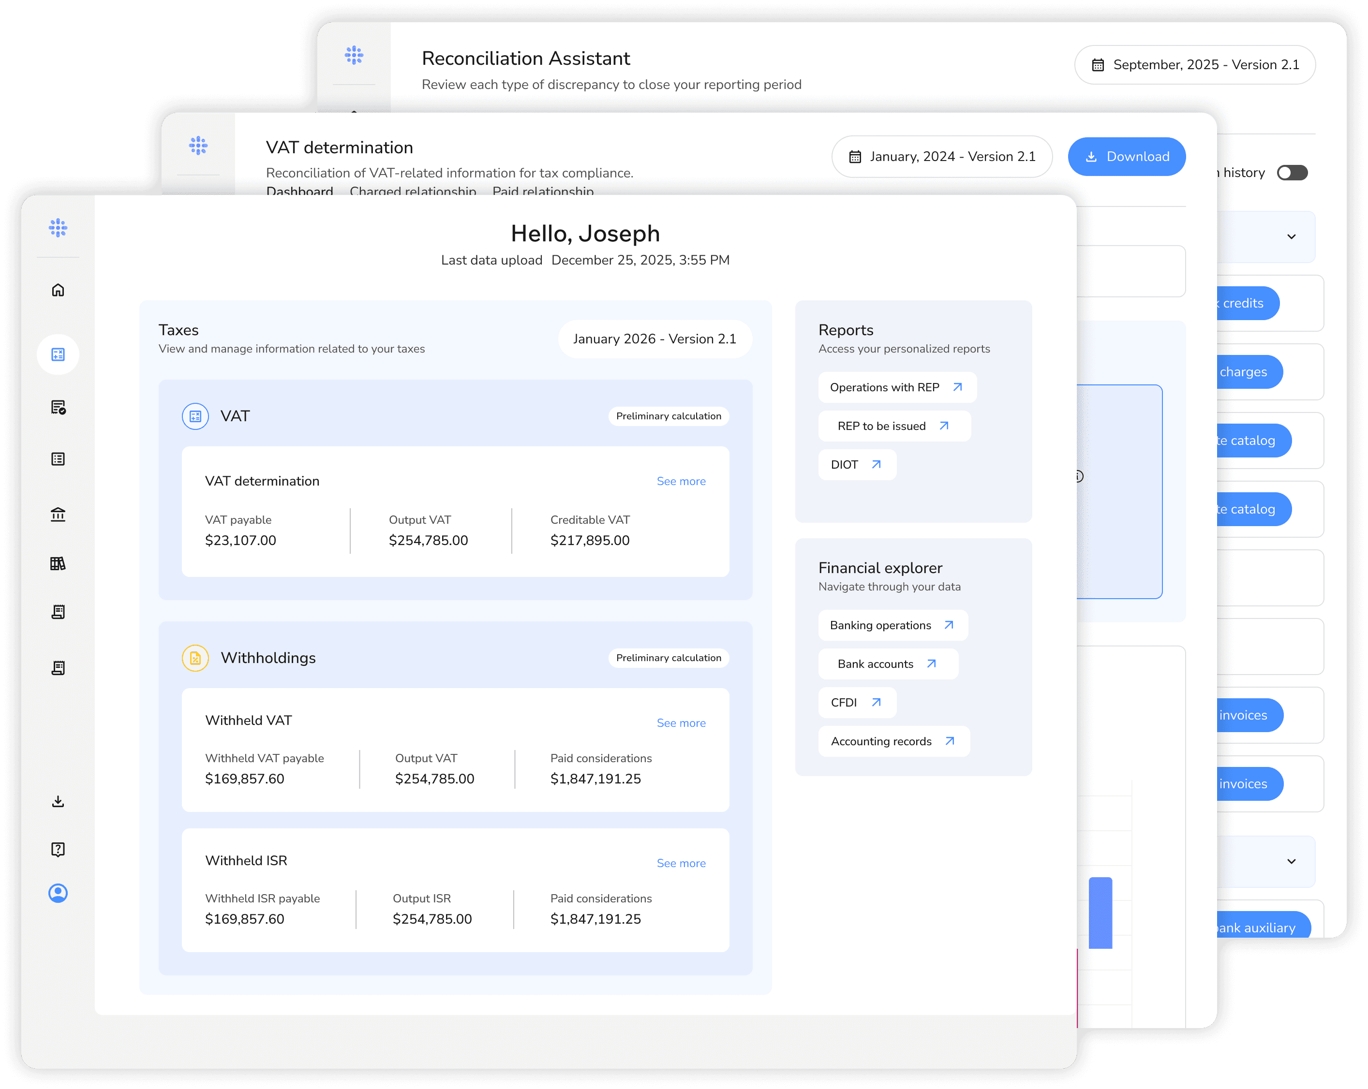
Task: Open January, 2024 - Version 2.1 date picker
Action: [x=942, y=157]
